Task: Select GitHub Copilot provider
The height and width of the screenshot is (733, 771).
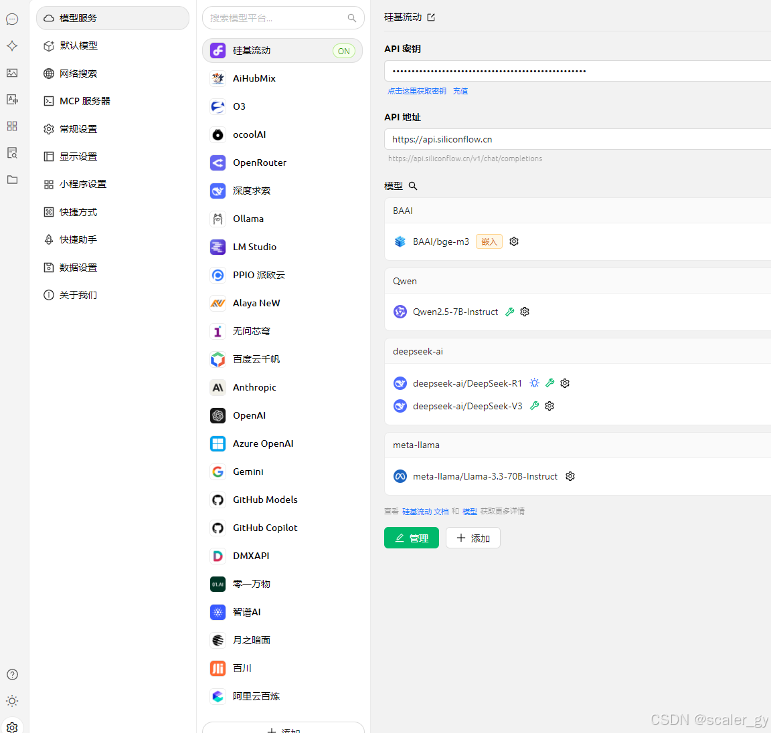Action: pyautogui.click(x=282, y=528)
